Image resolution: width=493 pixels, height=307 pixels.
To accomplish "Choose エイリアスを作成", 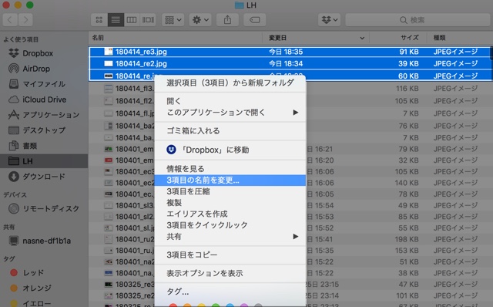I will pyautogui.click(x=230, y=214).
